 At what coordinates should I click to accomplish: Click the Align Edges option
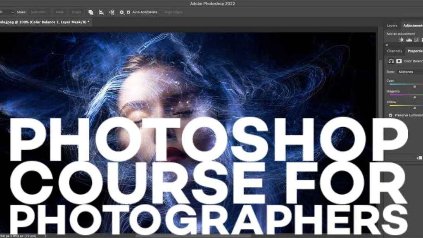click(173, 12)
